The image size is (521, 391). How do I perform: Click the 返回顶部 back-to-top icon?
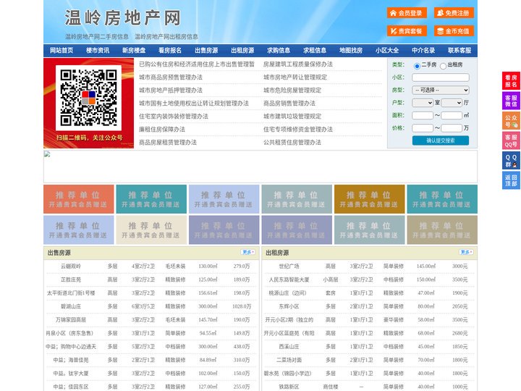[x=511, y=180]
